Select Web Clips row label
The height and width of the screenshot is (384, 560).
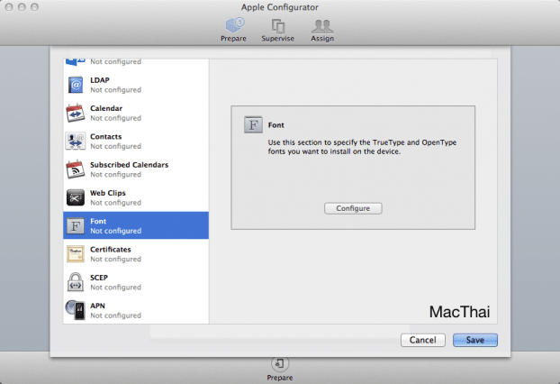(107, 193)
